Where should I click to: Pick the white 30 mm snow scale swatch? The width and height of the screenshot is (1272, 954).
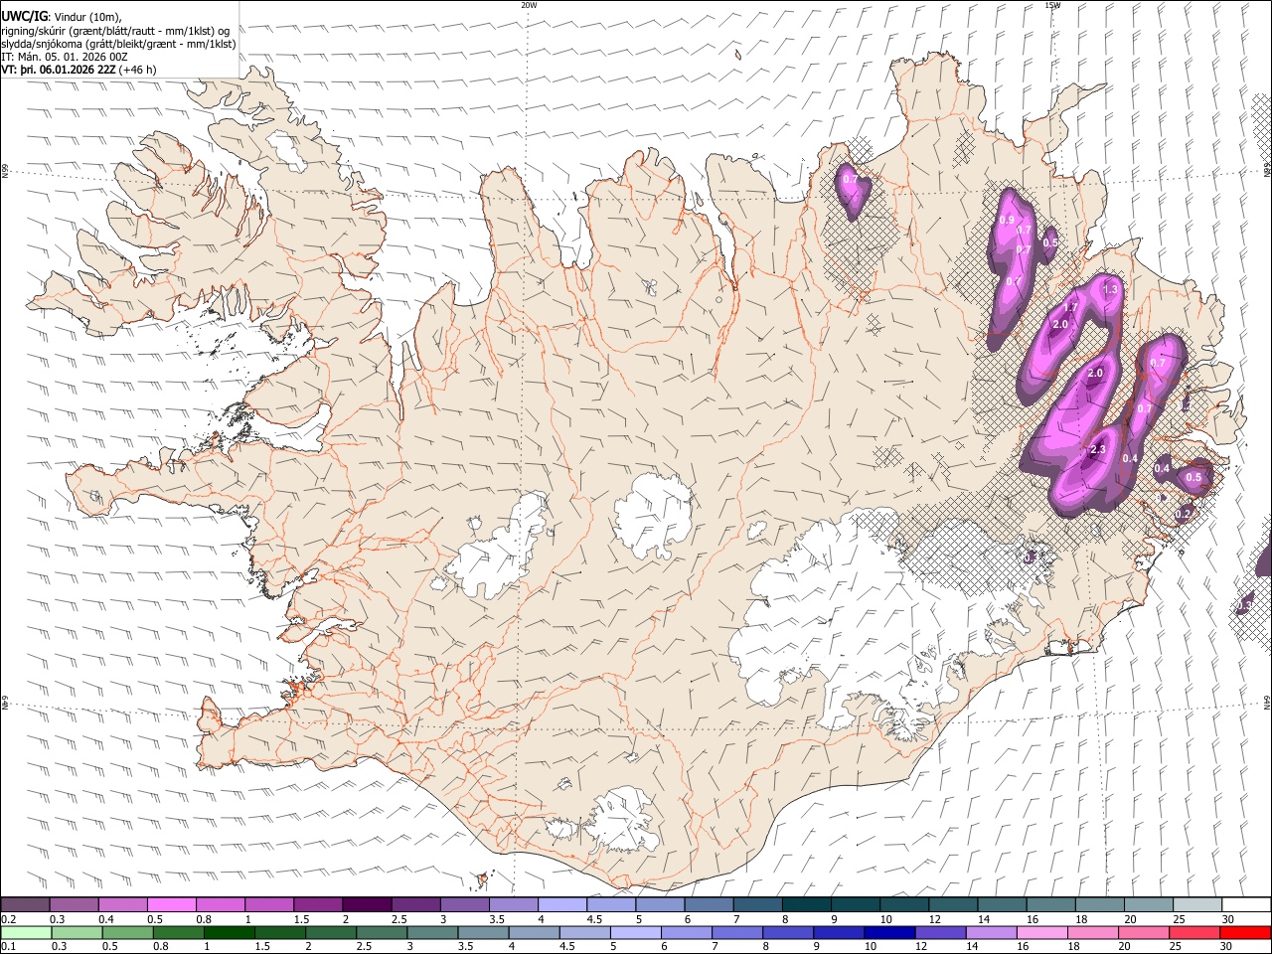pos(1246,904)
